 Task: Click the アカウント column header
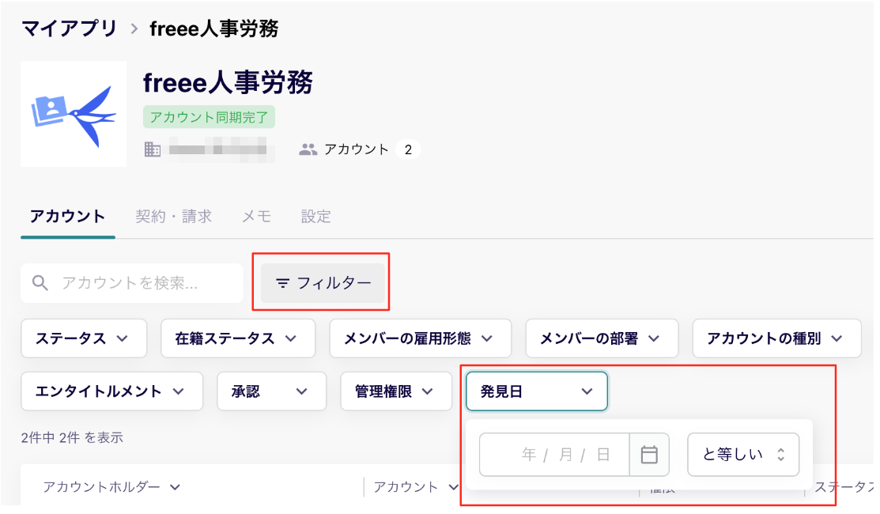[x=416, y=487]
